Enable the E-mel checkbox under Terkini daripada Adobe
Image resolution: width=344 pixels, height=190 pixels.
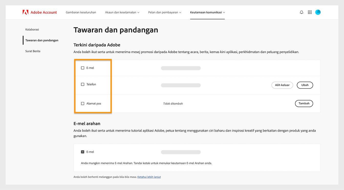82,68
